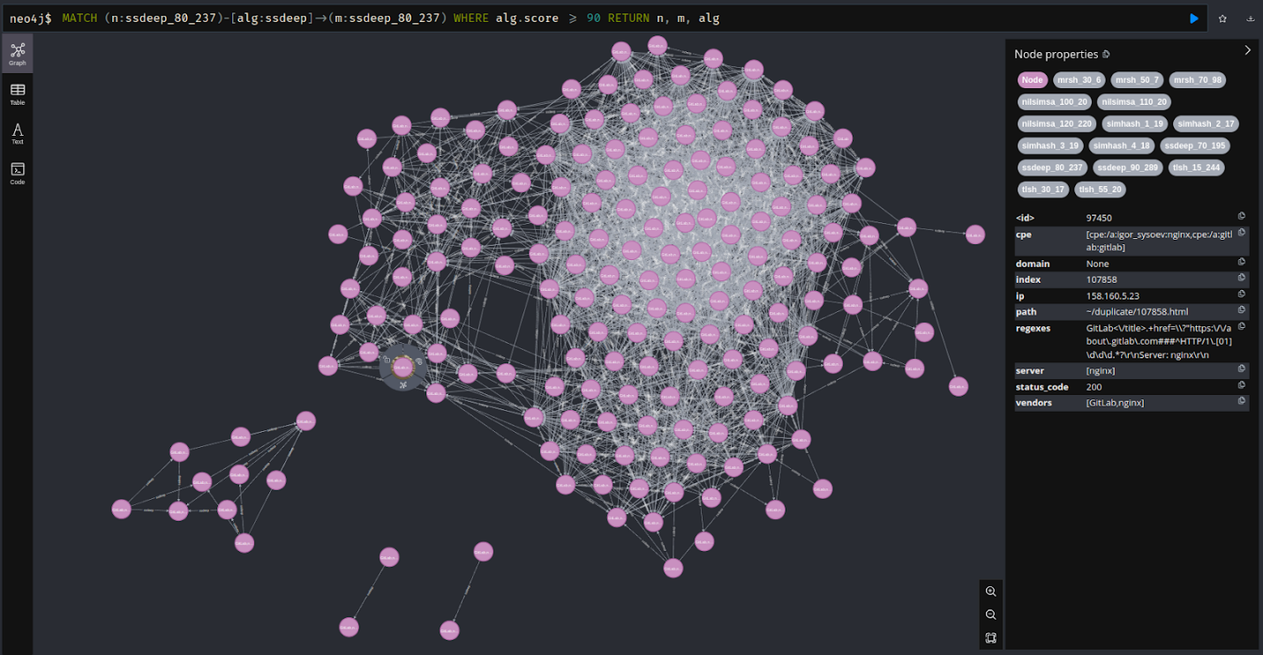Screen dimensions: 1263x655
Task: Expand child relationships of selected node
Action: coord(403,385)
